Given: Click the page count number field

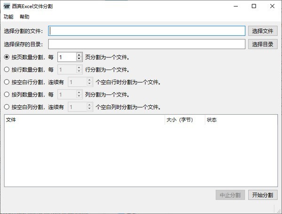Looking at the screenshot, I should [67, 57].
